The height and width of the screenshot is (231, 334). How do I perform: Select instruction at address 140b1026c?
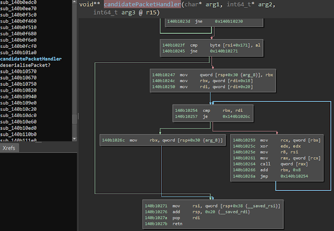coord(162,140)
